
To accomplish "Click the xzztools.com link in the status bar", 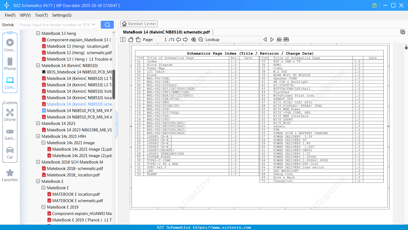I will tap(222, 227).
